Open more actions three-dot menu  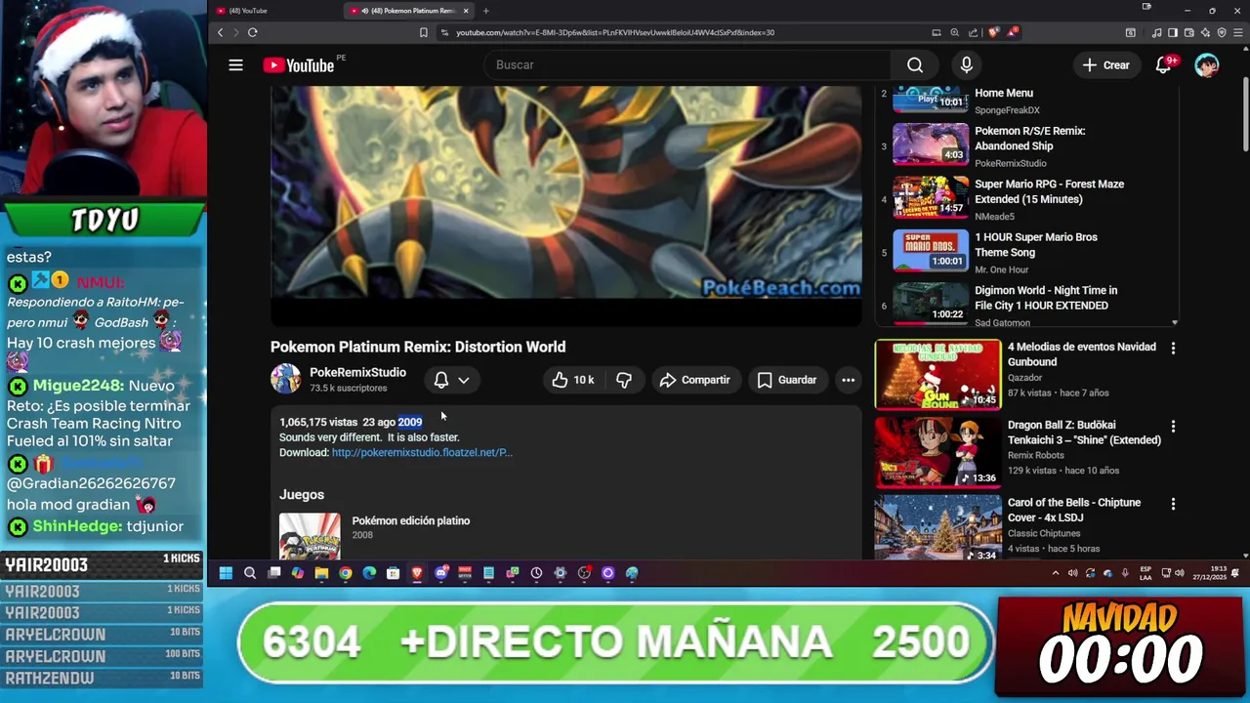click(849, 380)
